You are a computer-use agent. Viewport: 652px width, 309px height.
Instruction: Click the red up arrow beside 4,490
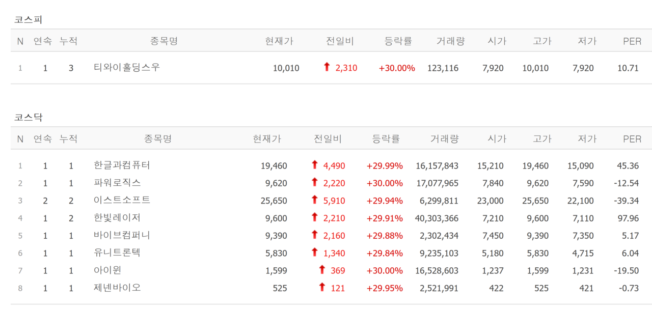click(315, 164)
